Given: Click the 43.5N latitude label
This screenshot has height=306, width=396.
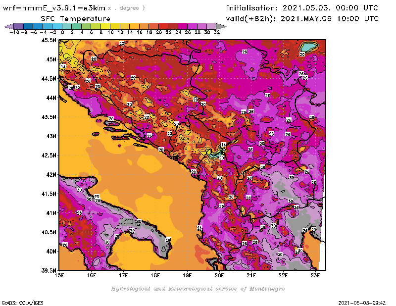Looking at the screenshot, I should coord(49,117).
